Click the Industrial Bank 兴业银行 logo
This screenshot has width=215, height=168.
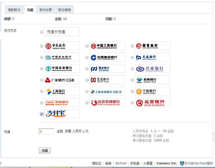[152, 68]
